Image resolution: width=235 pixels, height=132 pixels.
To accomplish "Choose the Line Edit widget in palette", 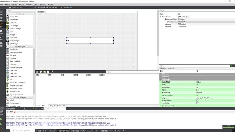I will tap(11, 55).
